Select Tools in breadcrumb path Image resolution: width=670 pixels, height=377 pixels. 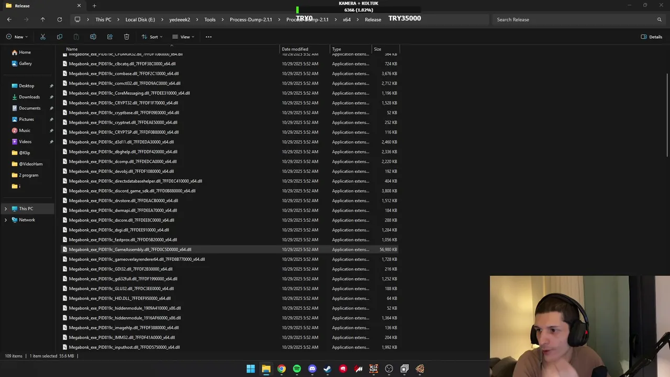[210, 19]
